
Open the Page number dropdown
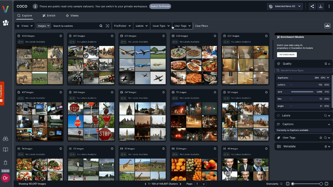[200, 184]
